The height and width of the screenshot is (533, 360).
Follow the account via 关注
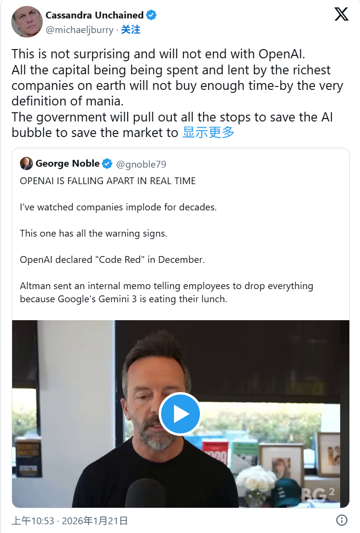(131, 30)
